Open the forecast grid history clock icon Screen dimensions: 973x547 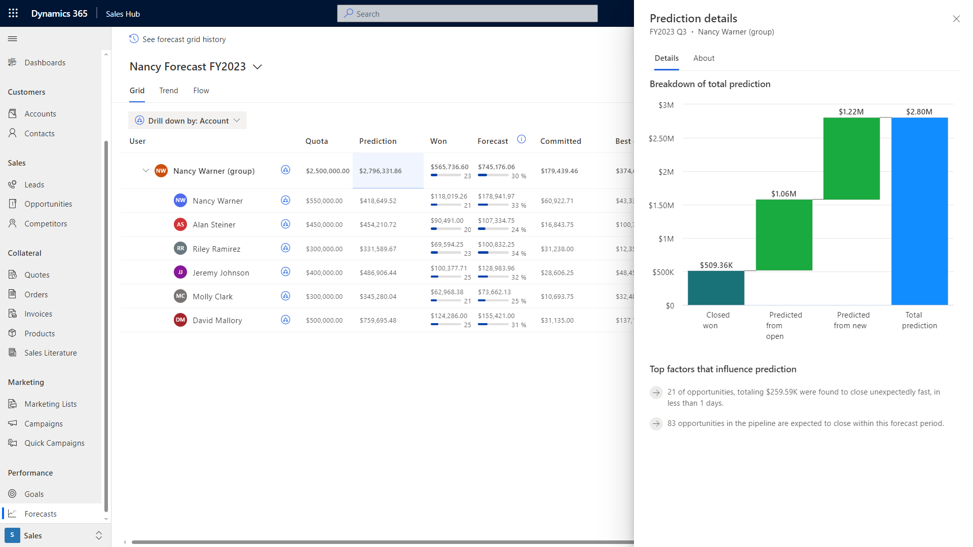[134, 39]
